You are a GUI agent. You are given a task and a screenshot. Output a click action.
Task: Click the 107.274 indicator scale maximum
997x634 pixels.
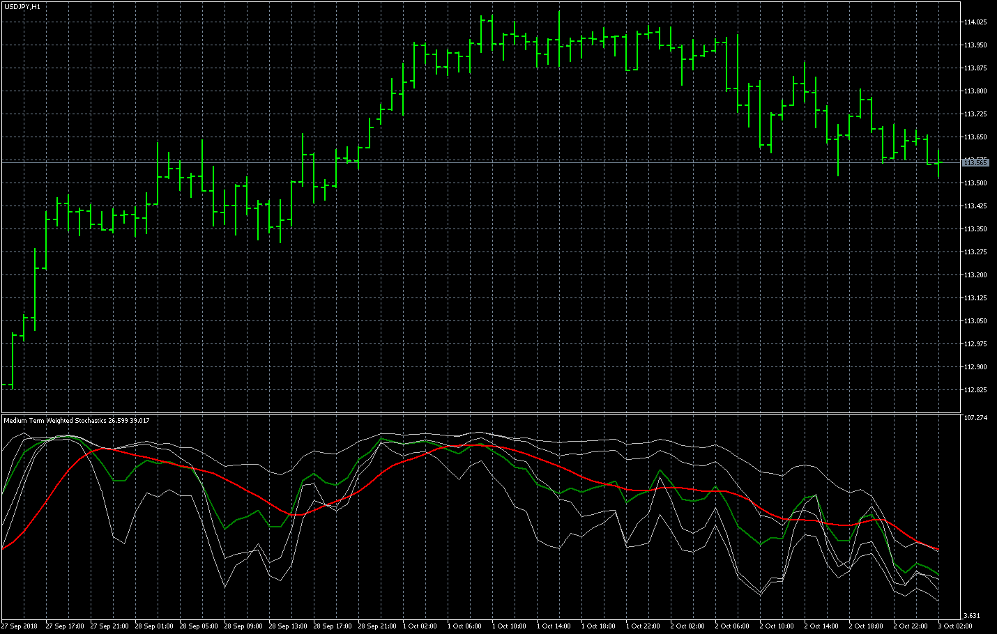click(975, 418)
